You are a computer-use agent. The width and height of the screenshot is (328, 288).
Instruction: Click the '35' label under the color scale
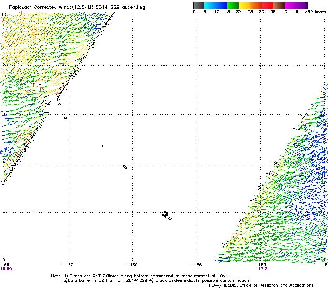(x=273, y=12)
